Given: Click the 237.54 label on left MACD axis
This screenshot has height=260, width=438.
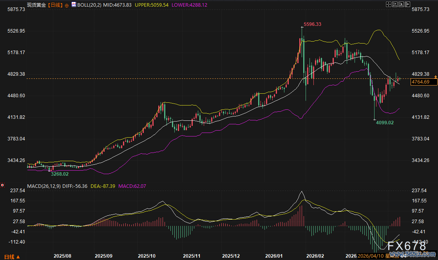Looking at the screenshot, I should 18,190.
